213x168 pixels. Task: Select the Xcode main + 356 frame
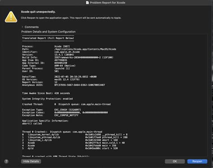69,145
